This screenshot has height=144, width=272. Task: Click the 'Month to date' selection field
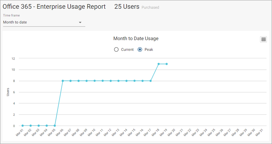pos(44,22)
